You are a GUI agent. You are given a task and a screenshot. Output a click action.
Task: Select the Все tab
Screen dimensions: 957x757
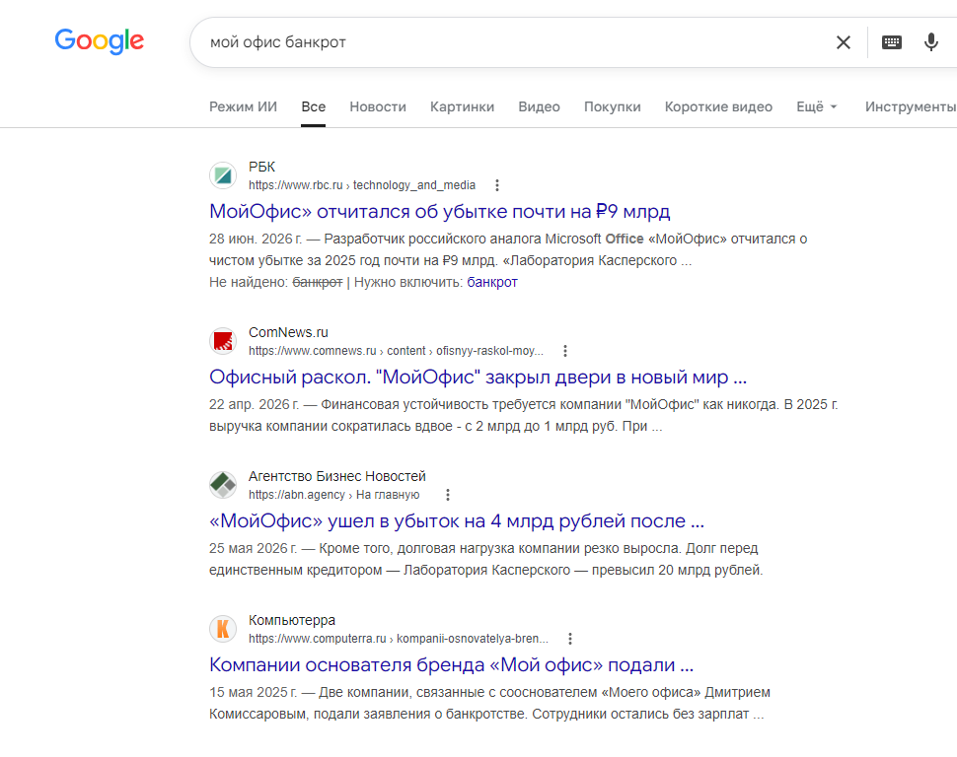coord(313,106)
